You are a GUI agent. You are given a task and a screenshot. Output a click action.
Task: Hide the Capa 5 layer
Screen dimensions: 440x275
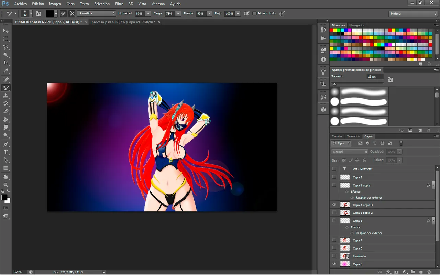coord(334,264)
